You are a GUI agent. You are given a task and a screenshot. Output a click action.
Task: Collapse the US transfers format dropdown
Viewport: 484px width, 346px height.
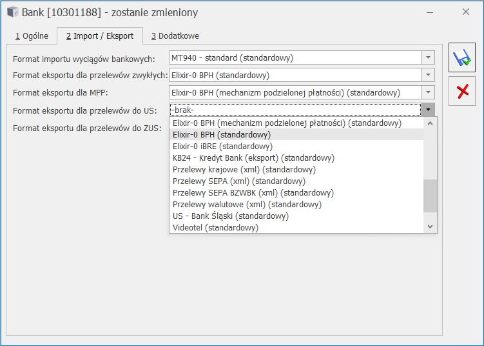(x=428, y=110)
